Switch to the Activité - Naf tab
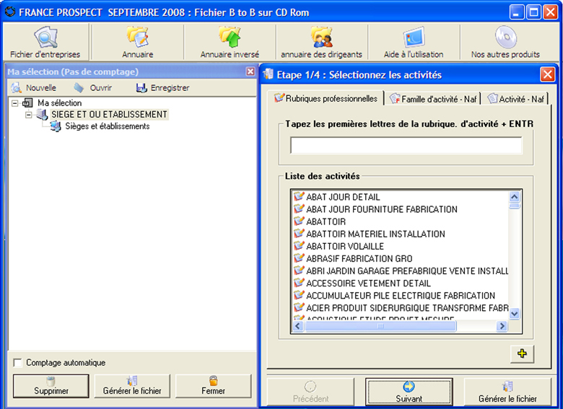563x409 pixels. point(515,99)
